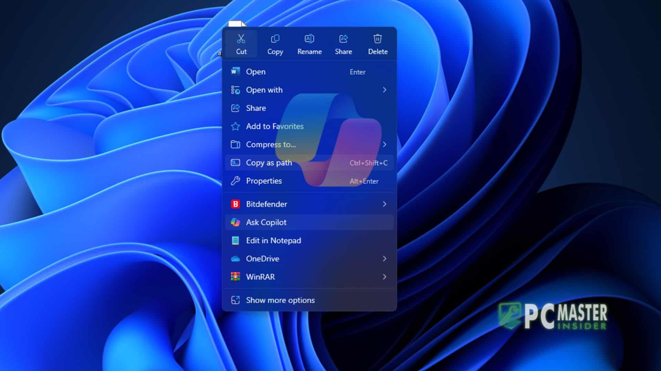
Task: Expand the WinRAR submenu
Action: tap(385, 277)
